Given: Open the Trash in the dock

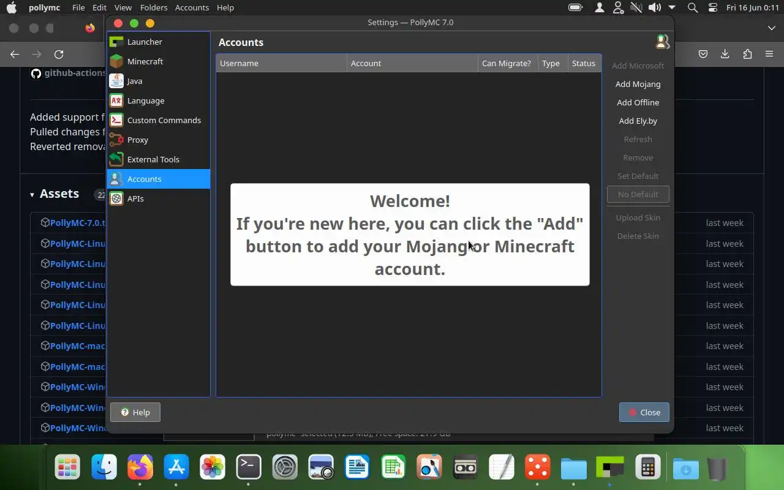Looking at the screenshot, I should (717, 468).
